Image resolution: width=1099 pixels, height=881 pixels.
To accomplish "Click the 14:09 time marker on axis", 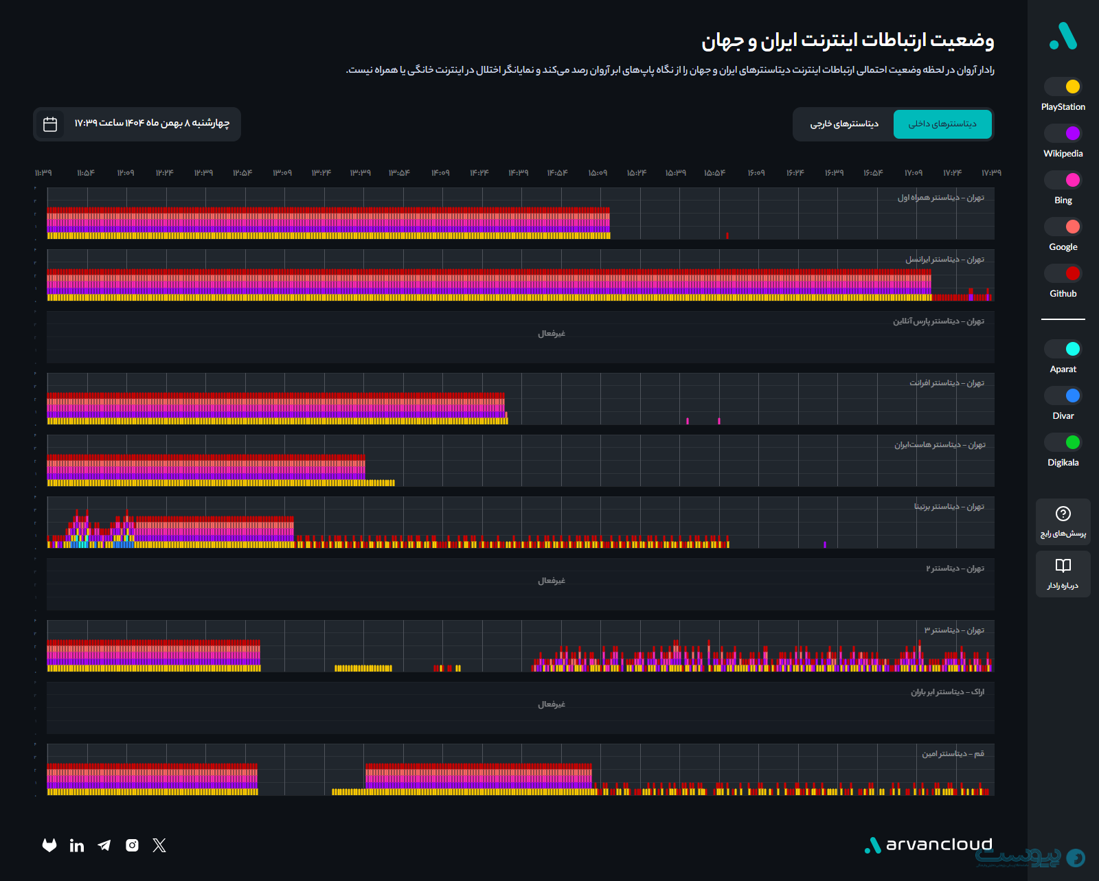I will (x=440, y=173).
